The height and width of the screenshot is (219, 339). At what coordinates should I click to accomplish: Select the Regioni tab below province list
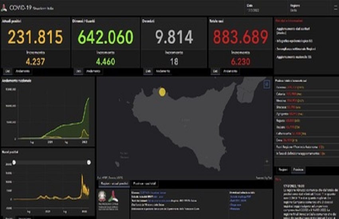tap(284, 170)
